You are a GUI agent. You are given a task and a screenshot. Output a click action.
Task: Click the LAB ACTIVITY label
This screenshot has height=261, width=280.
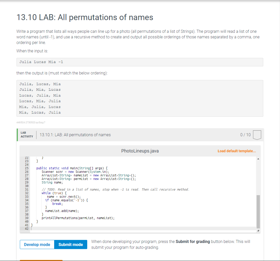pos(26,134)
